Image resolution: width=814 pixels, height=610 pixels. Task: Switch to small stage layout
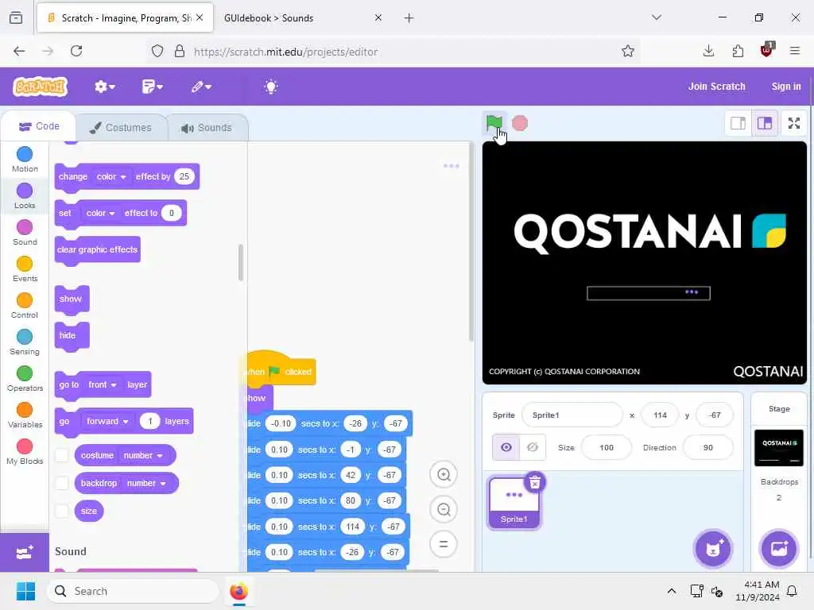tap(738, 123)
